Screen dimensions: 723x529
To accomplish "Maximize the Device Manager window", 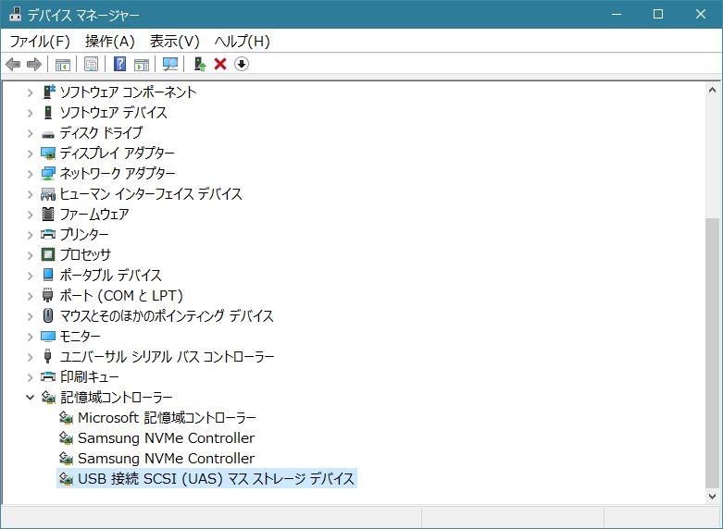I will (x=658, y=14).
